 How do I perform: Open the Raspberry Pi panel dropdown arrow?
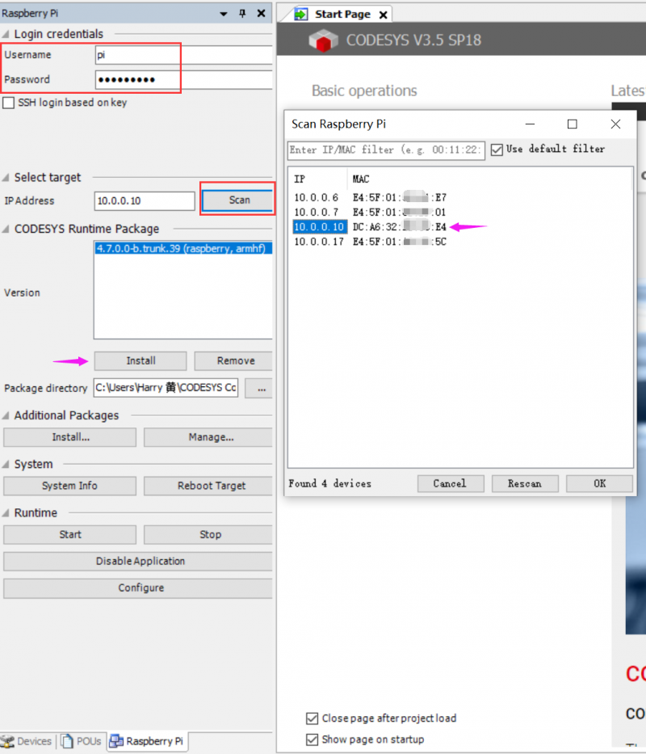tap(224, 14)
